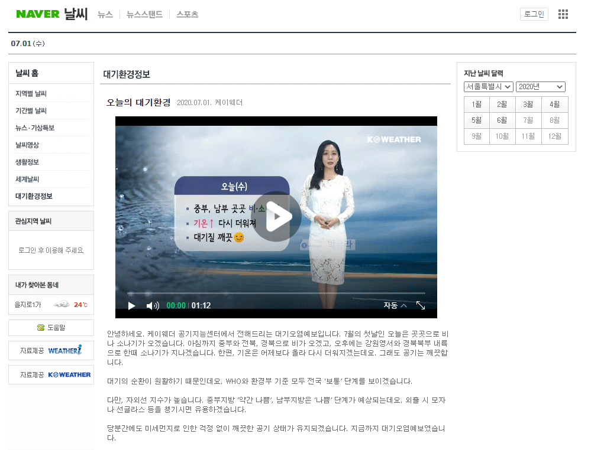Open the 을지로1가 recently viewed location

28,305
